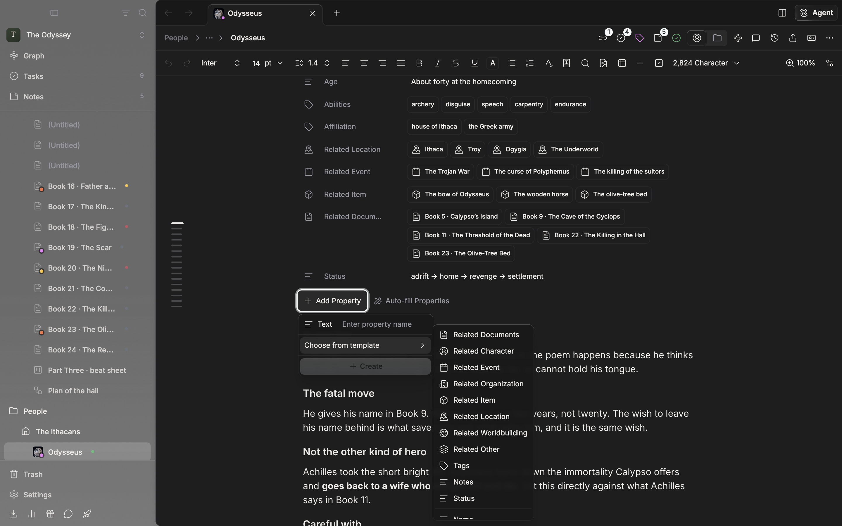The image size is (842, 526).
Task: Click the Create property button
Action: [x=365, y=366]
